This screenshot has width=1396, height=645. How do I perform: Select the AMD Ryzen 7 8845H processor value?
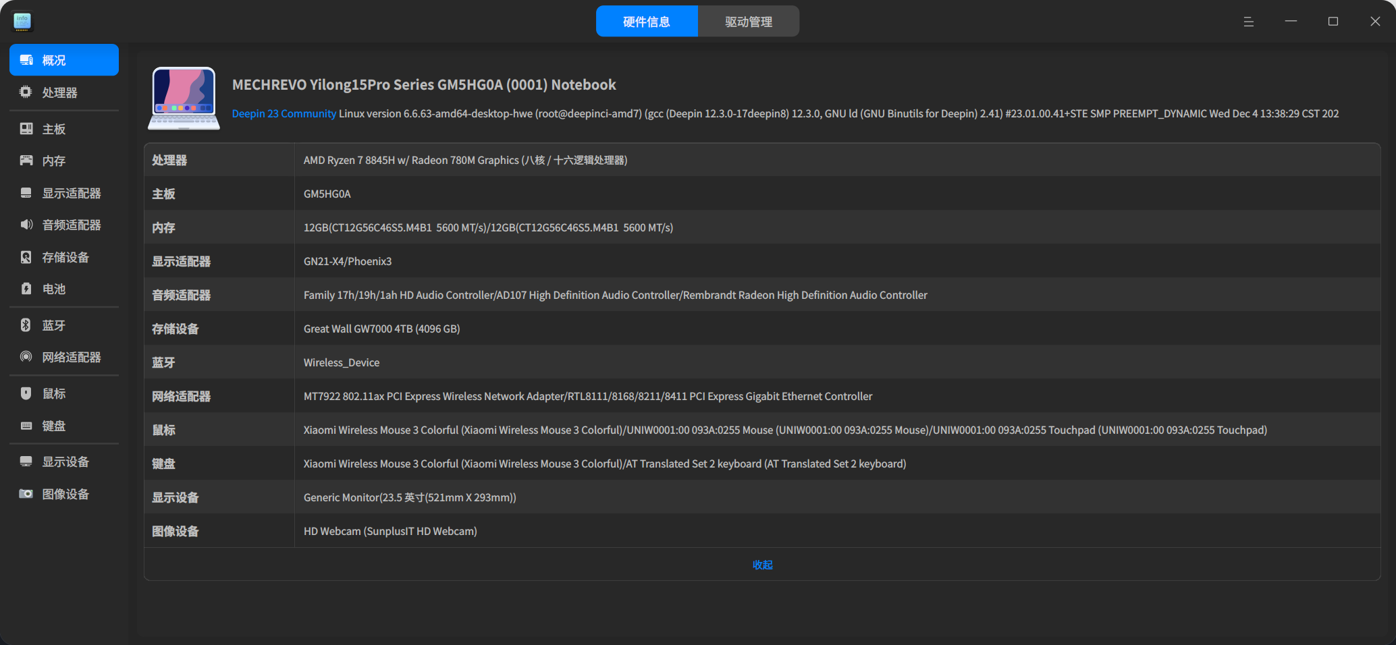pos(466,160)
